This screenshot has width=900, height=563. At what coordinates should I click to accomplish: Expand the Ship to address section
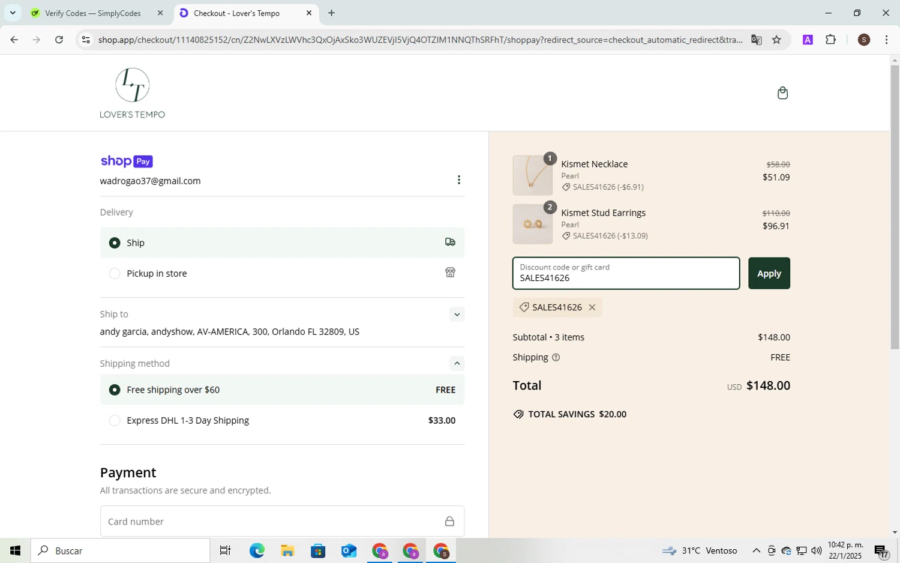[457, 315]
